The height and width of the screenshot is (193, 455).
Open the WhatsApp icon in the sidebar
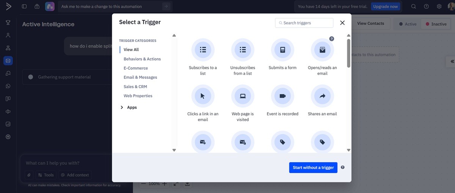click(8, 86)
